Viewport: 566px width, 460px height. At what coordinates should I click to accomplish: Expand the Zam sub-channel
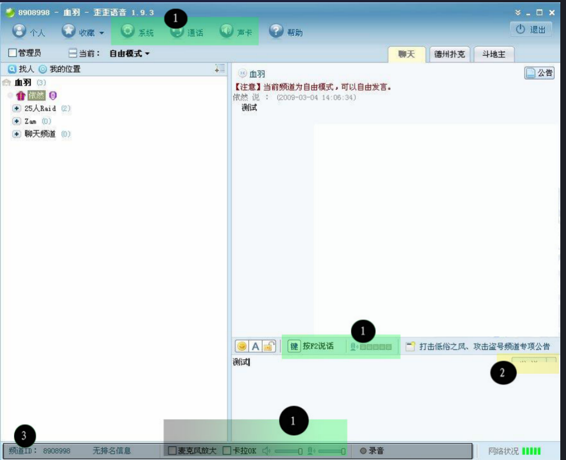[16, 121]
